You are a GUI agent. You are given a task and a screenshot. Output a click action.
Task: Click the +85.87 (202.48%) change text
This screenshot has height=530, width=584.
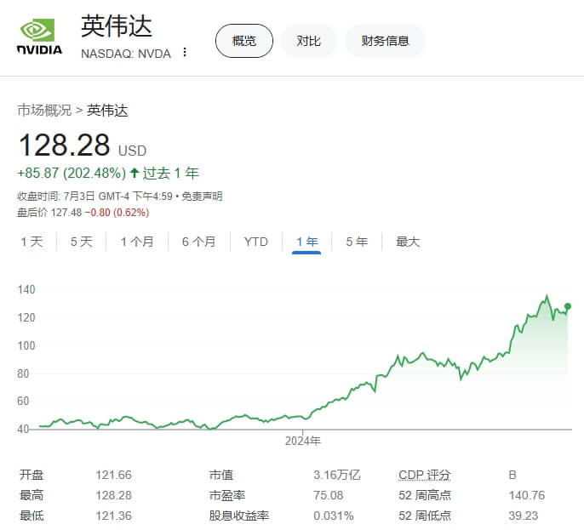pyautogui.click(x=72, y=173)
